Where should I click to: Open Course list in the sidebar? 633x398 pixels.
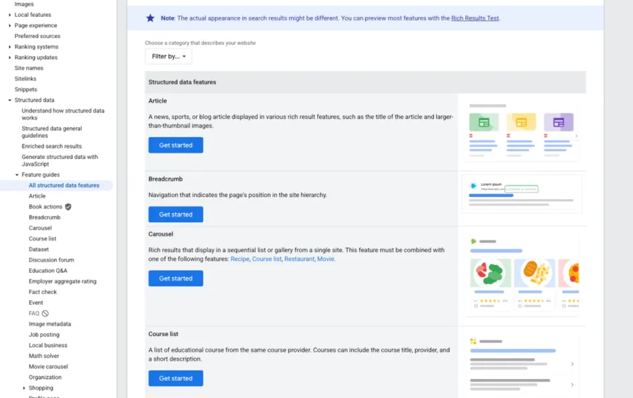tap(42, 238)
